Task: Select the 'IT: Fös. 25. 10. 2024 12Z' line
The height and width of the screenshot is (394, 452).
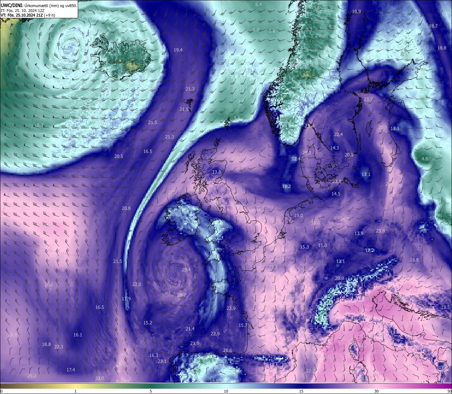Action: (x=23, y=11)
